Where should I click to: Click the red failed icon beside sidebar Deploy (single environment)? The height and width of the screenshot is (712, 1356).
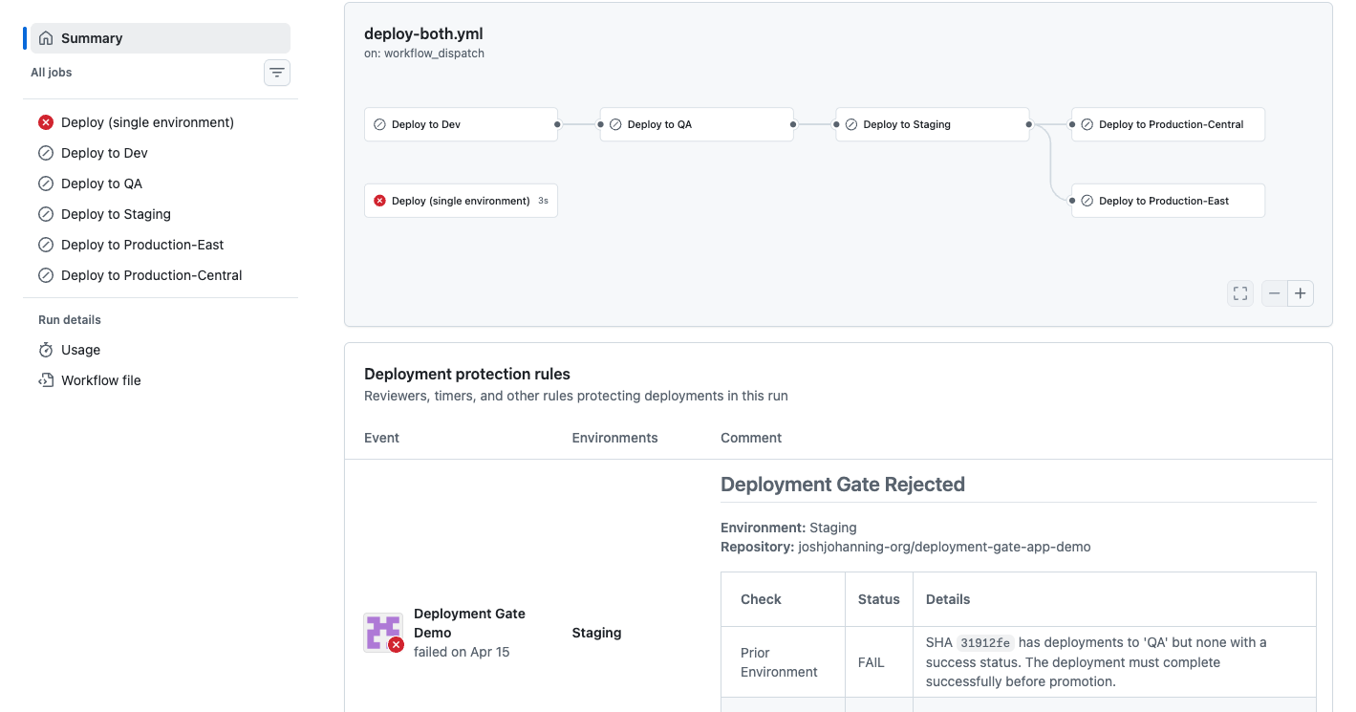point(46,122)
